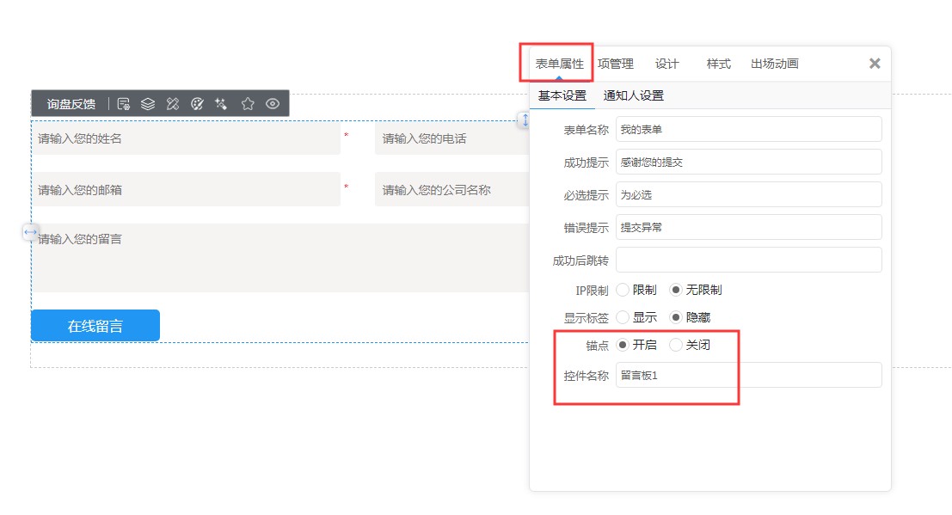Open the 出场动画 tab

tap(774, 64)
